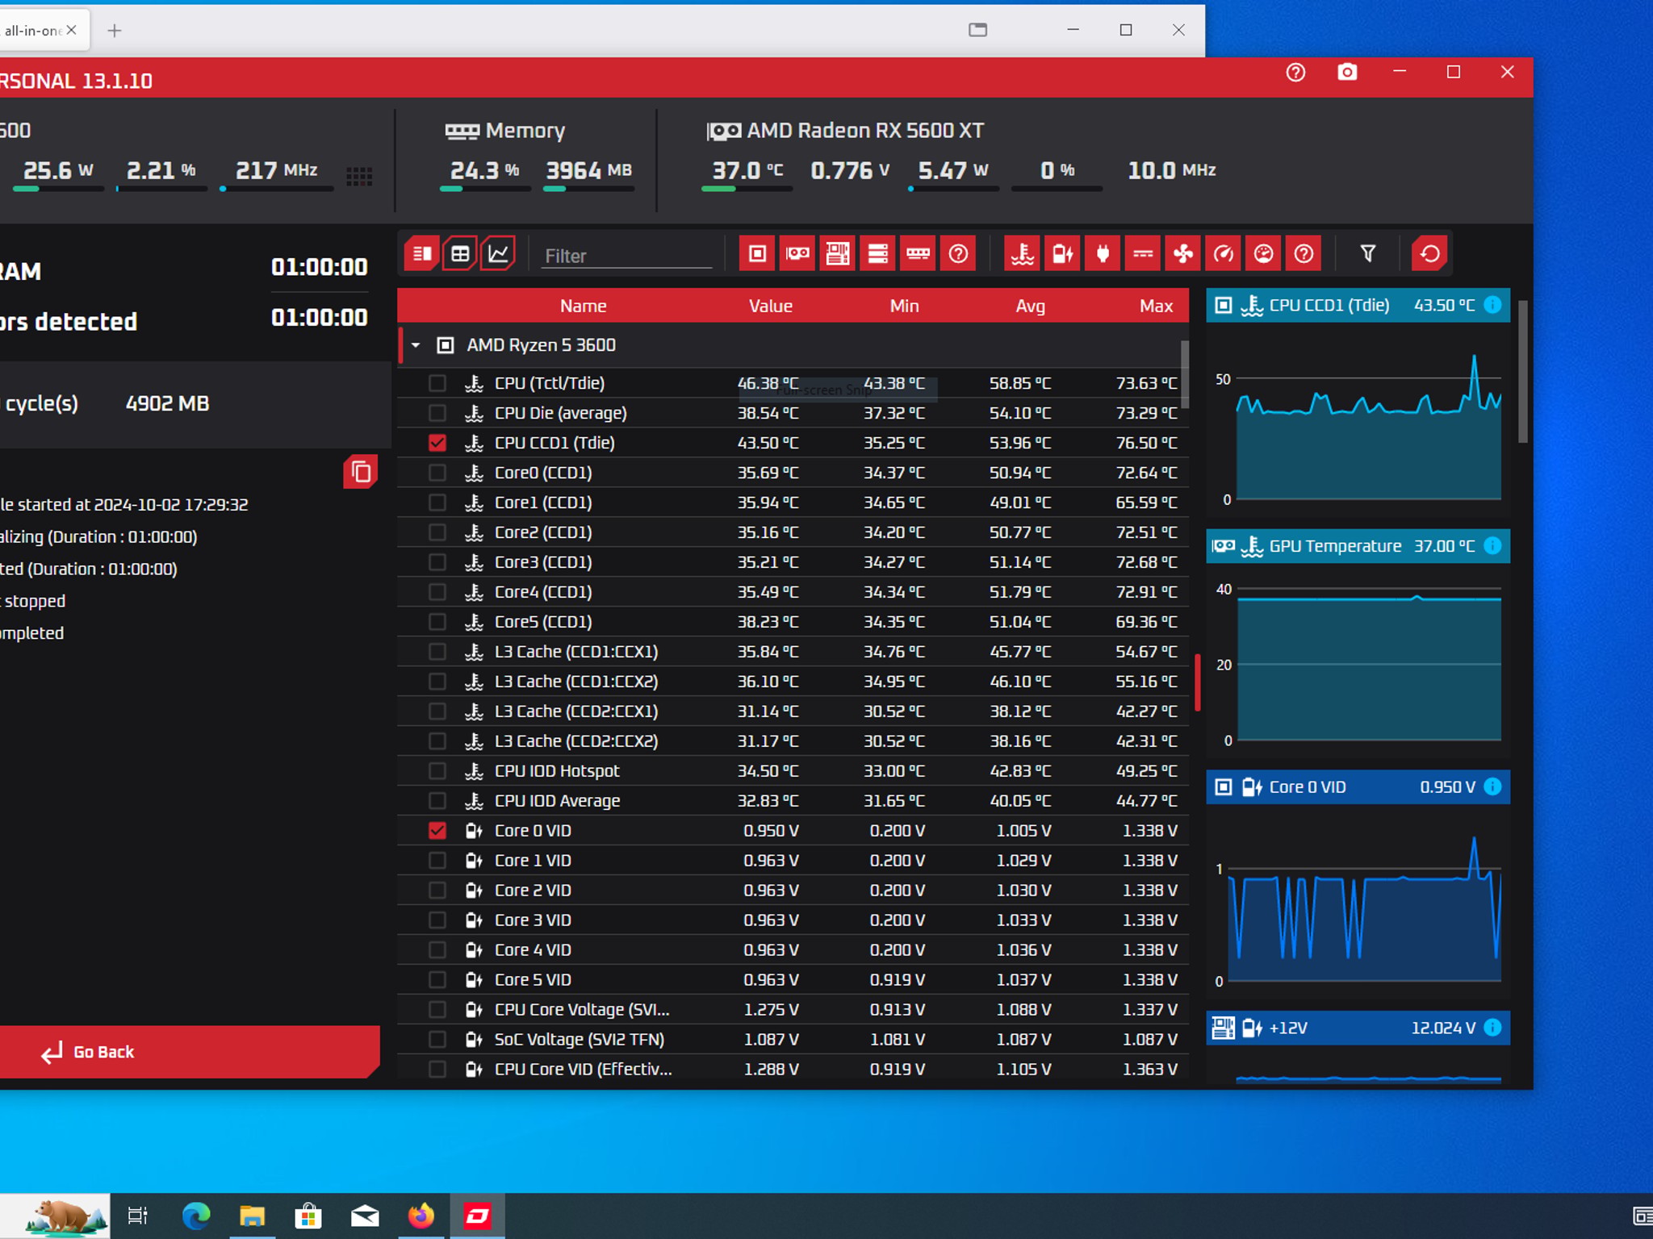
Task: Open info for +12V graph
Action: tap(1492, 1028)
